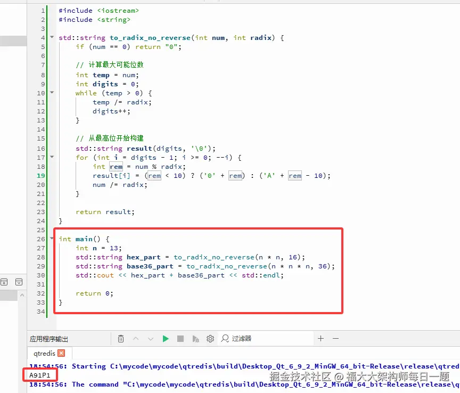Click 'return result;' on line 23
Image resolution: width=460 pixels, height=393 pixels.
coord(105,212)
